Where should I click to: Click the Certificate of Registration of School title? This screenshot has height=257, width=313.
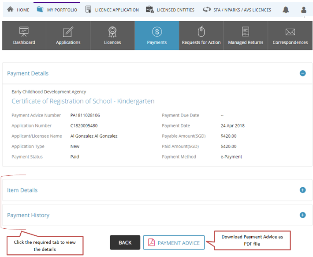coord(83,101)
